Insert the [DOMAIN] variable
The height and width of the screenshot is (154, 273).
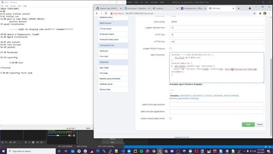pos(218,96)
